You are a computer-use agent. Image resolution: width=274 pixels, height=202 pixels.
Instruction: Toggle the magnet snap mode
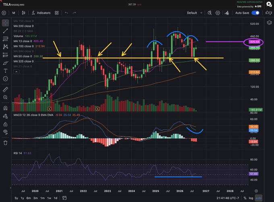coord(5,108)
